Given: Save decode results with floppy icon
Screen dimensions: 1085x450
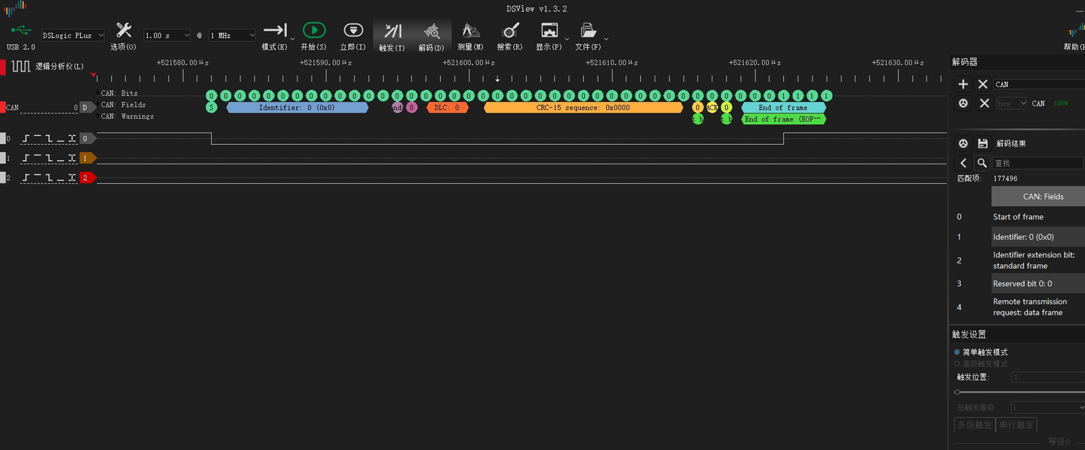Looking at the screenshot, I should [983, 143].
